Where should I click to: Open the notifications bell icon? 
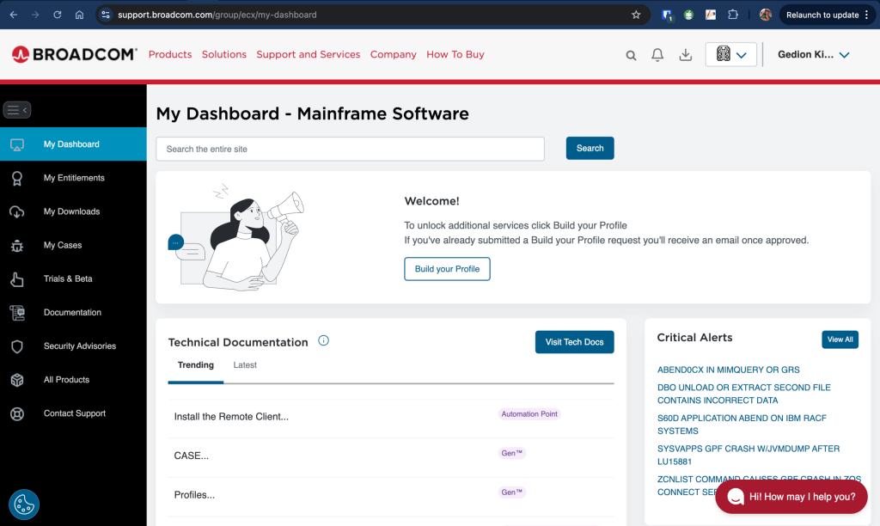tap(657, 55)
